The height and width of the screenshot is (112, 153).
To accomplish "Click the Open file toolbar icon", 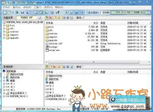I will click(x=9, y=13).
